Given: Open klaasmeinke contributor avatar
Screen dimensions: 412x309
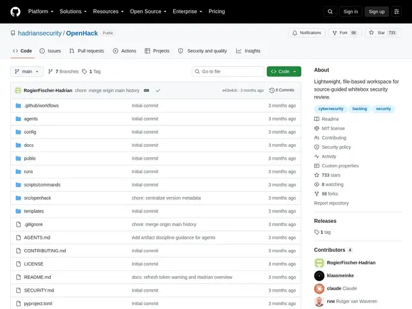Looking at the screenshot, I should click(x=319, y=276).
